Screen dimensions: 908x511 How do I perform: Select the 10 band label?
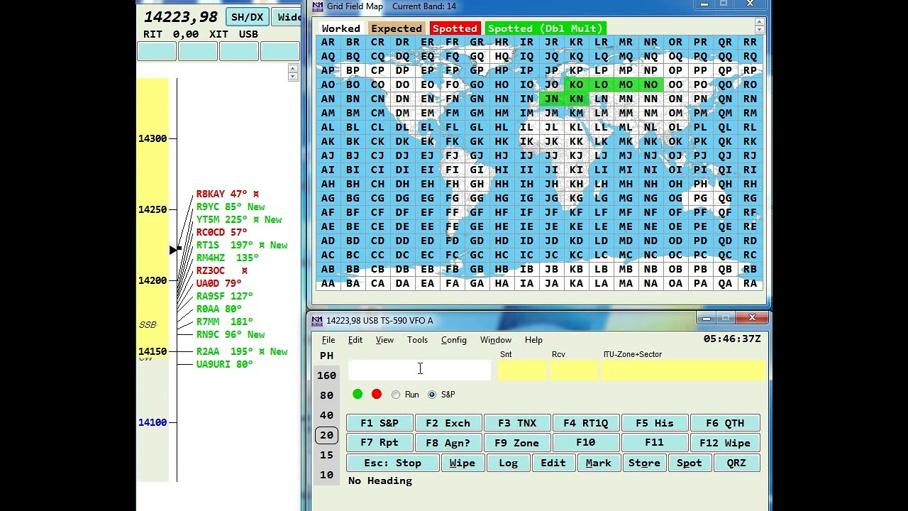(326, 475)
